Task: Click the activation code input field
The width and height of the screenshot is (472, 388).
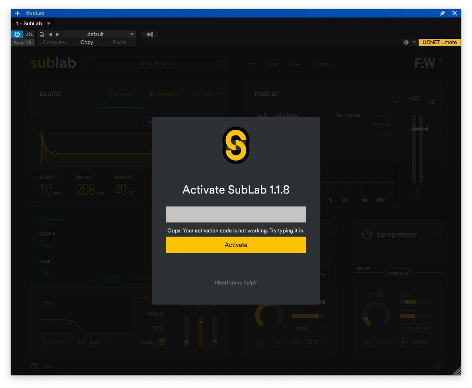Action: click(236, 214)
